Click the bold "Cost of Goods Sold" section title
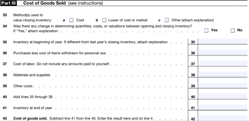 (44, 3)
